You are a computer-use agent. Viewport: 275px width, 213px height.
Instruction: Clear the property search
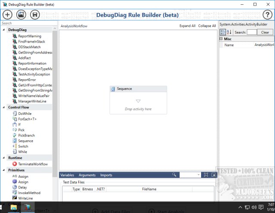(x=265, y=32)
